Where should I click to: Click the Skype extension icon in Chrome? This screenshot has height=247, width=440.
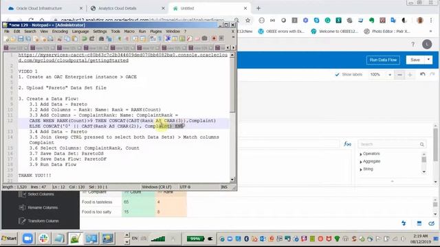click(316, 20)
